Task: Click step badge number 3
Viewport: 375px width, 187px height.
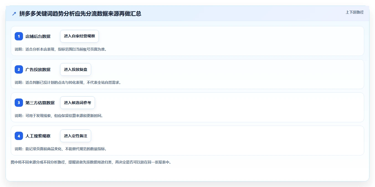Action: 19,103
